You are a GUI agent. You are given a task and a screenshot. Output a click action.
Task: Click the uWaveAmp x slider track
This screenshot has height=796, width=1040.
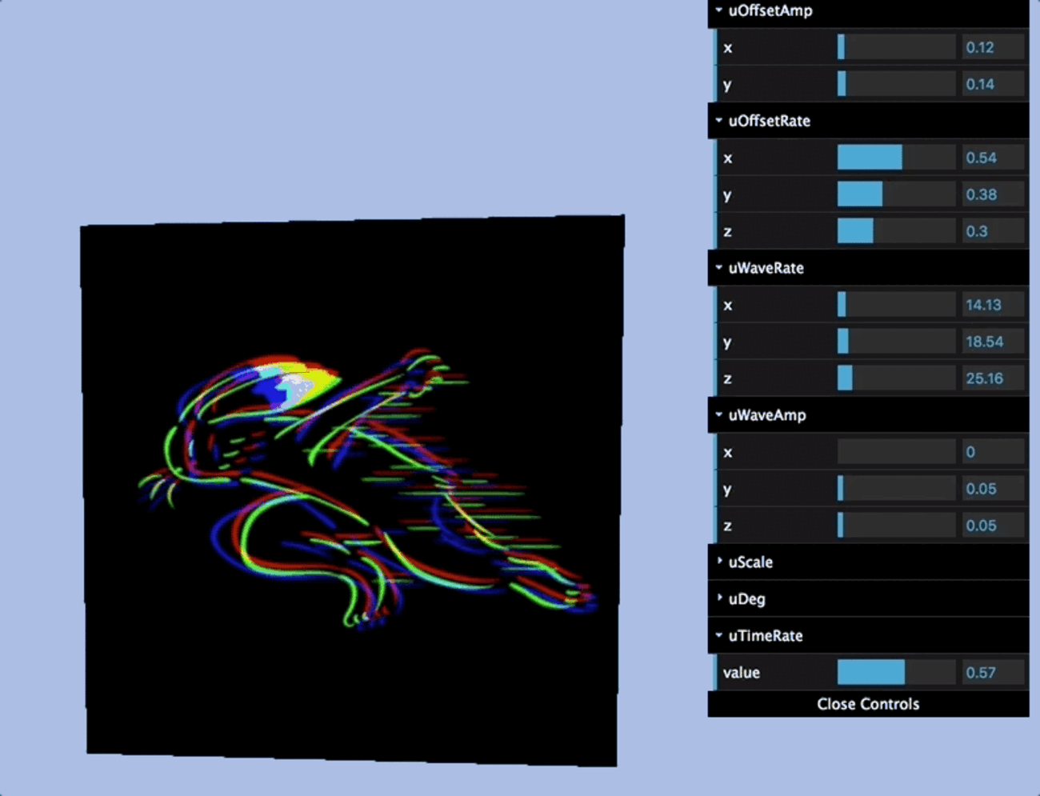(896, 452)
